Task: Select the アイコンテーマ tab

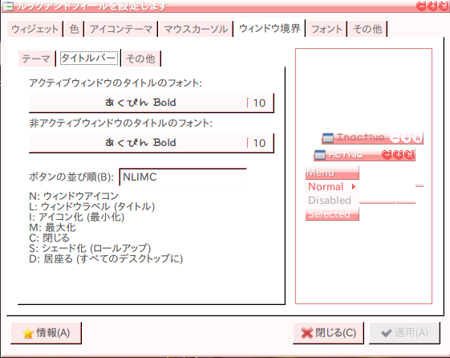Action: [121, 29]
